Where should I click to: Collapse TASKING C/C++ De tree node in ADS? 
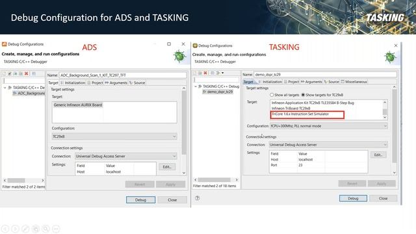coord(5,88)
